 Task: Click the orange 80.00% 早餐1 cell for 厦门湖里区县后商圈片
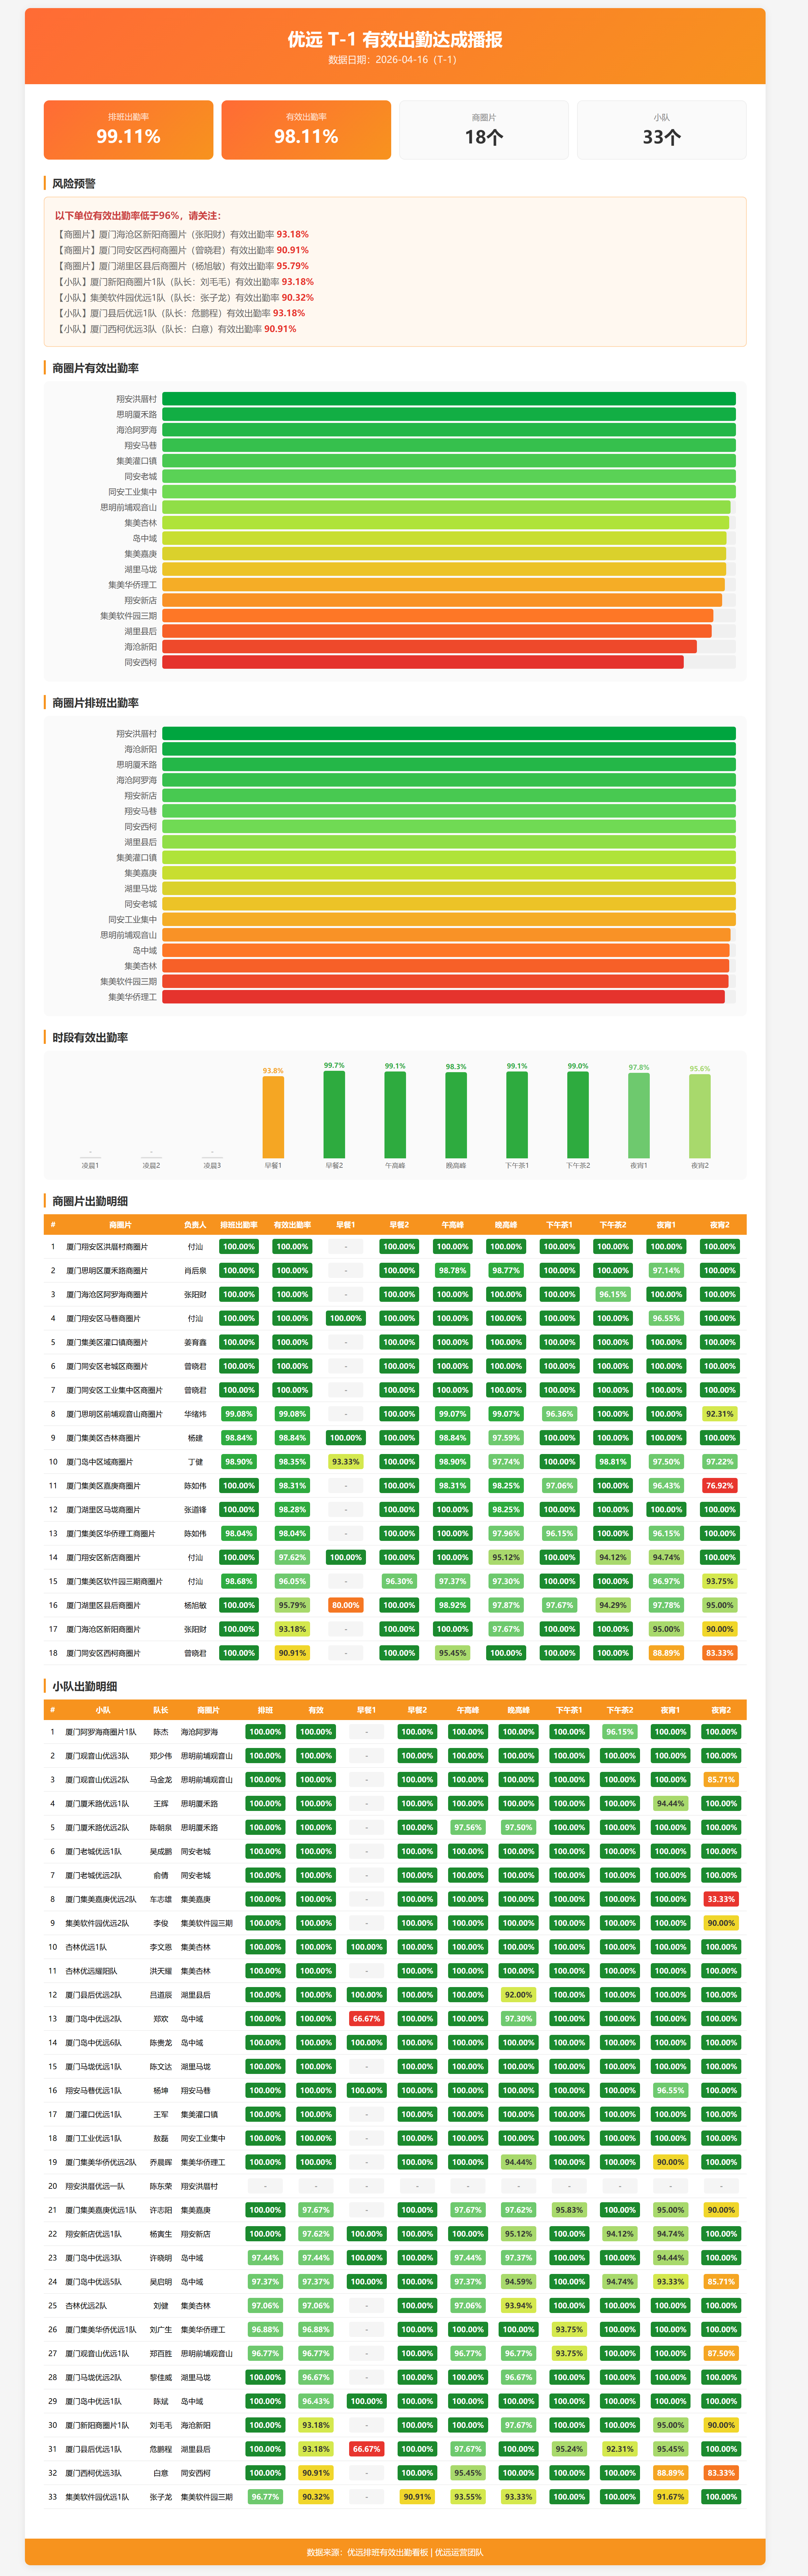[346, 1605]
